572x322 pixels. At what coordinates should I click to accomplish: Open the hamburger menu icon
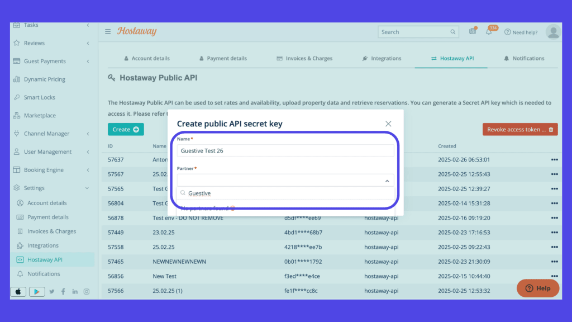point(108,32)
